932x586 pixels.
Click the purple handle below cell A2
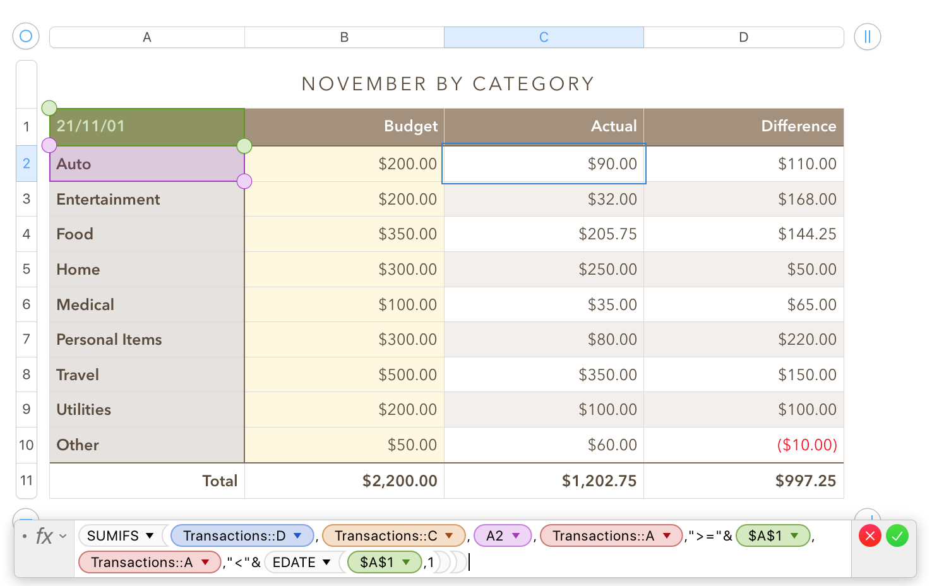tap(244, 181)
